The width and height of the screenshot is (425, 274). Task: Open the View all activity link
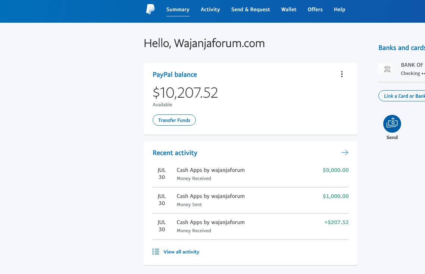point(181,252)
